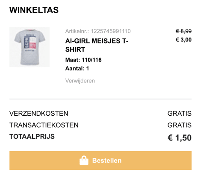The width and height of the screenshot is (203, 181).
Task: Click the Aantal: 1 quantity line
Action: [x=77, y=68]
